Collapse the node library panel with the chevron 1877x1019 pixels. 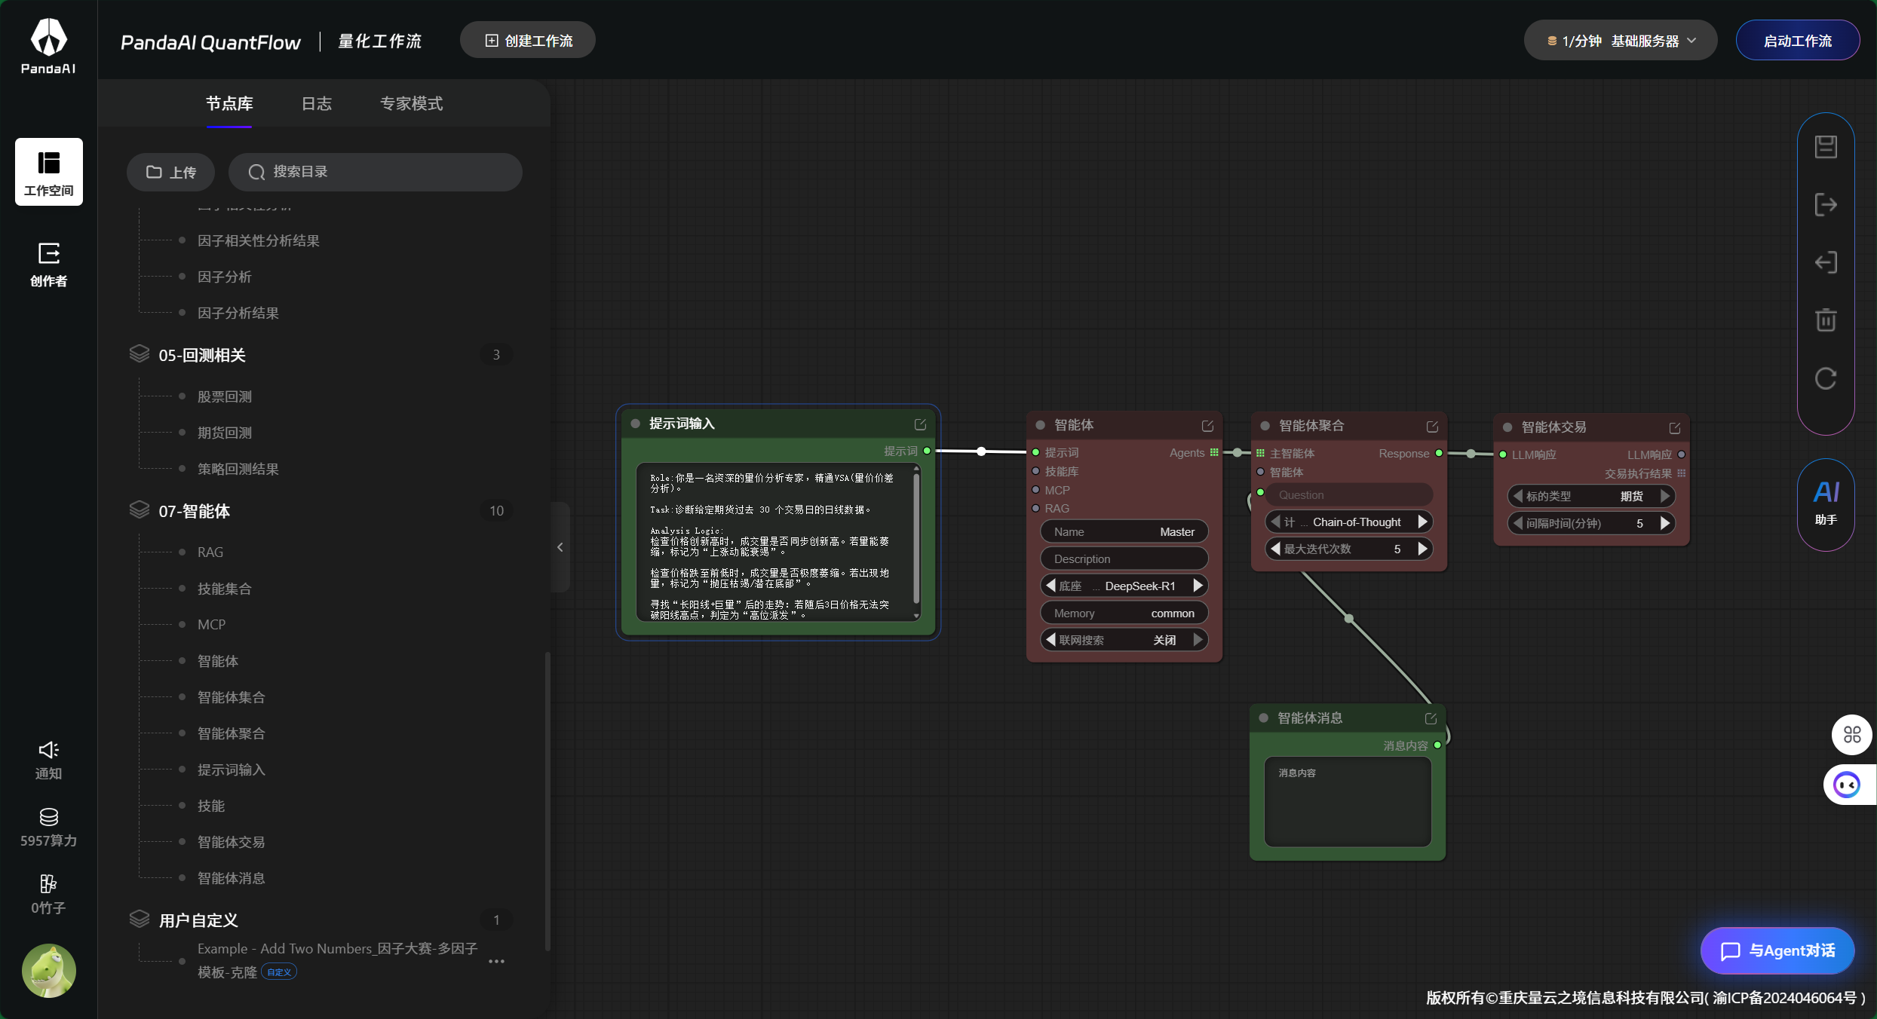560,547
